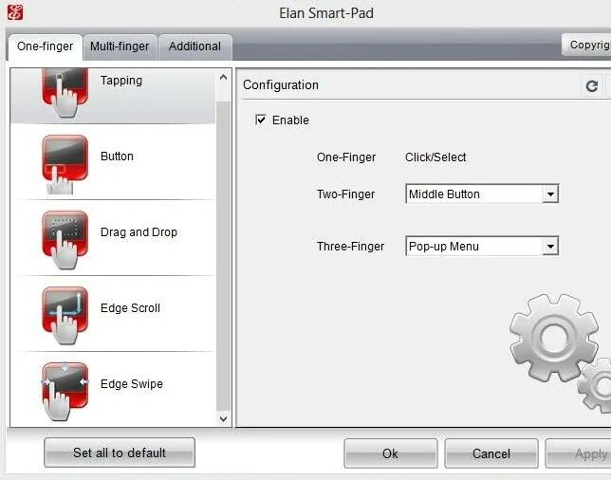The image size is (611, 480).
Task: Select the Edge Swipe gesture icon
Action: coord(65,391)
